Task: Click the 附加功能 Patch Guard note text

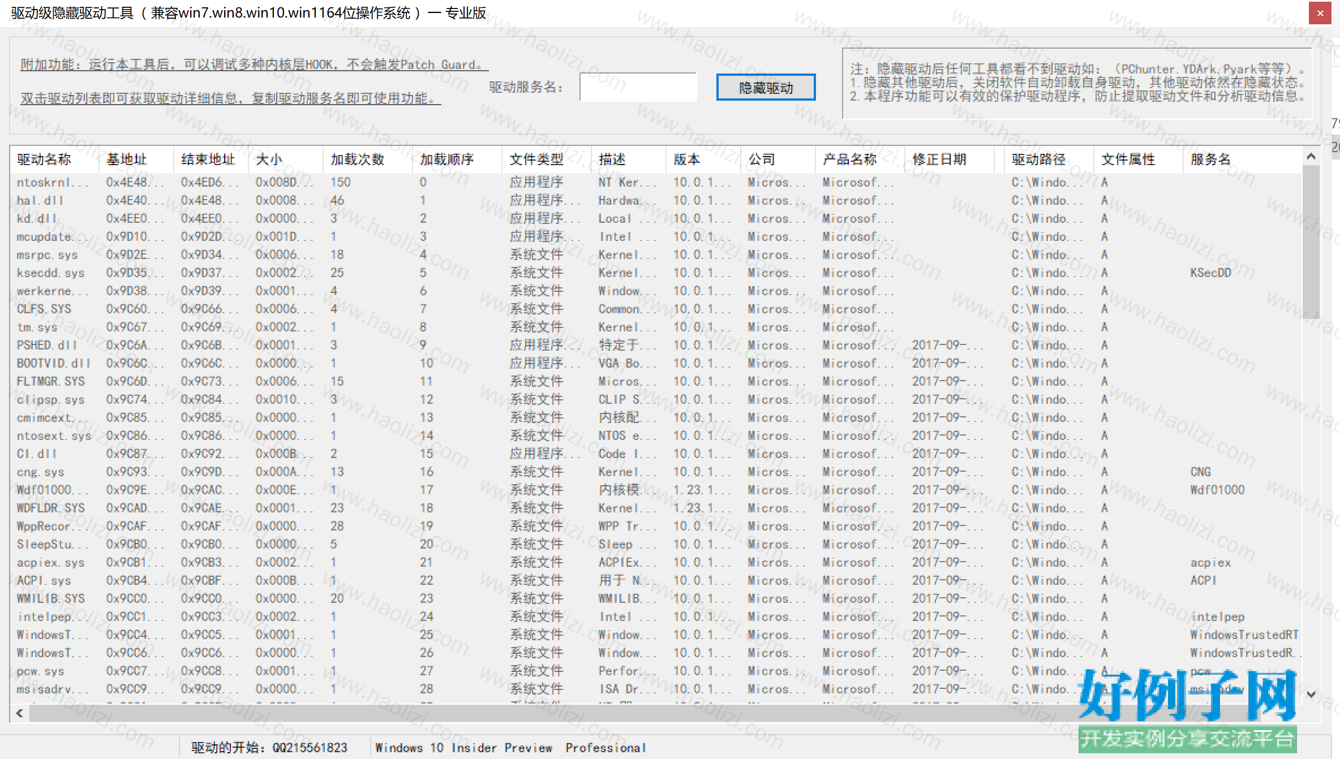Action: [254, 64]
